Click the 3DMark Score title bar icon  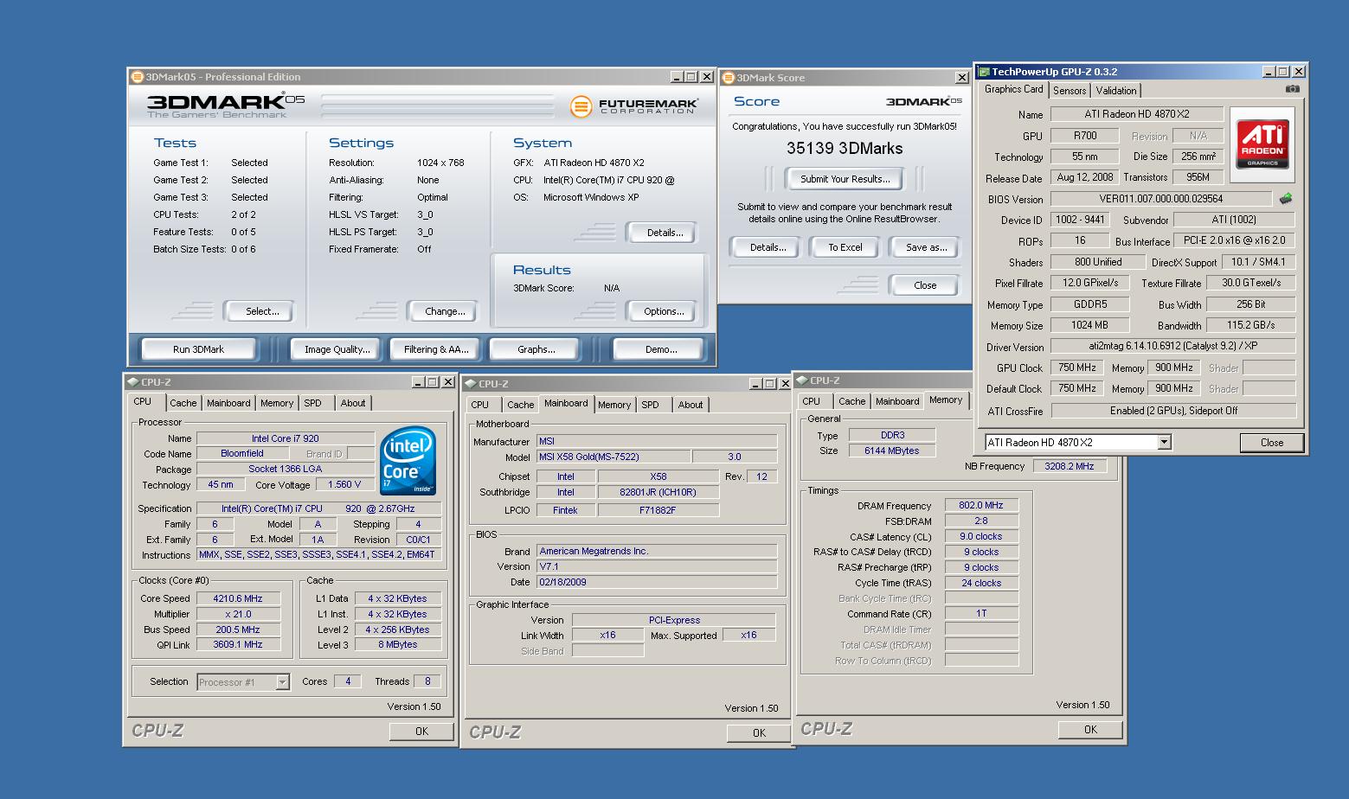click(729, 78)
